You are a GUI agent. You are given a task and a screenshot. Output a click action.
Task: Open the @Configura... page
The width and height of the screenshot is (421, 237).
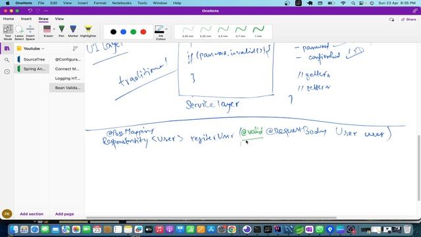point(67,59)
